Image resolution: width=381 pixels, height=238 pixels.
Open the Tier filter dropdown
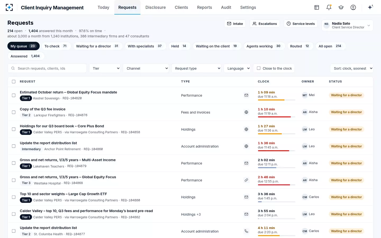[x=105, y=68]
